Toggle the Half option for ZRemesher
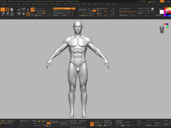This screenshot has width=171, height=128. coord(89,9)
